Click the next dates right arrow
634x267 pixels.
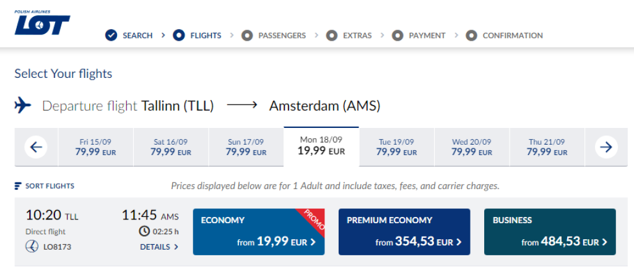606,147
